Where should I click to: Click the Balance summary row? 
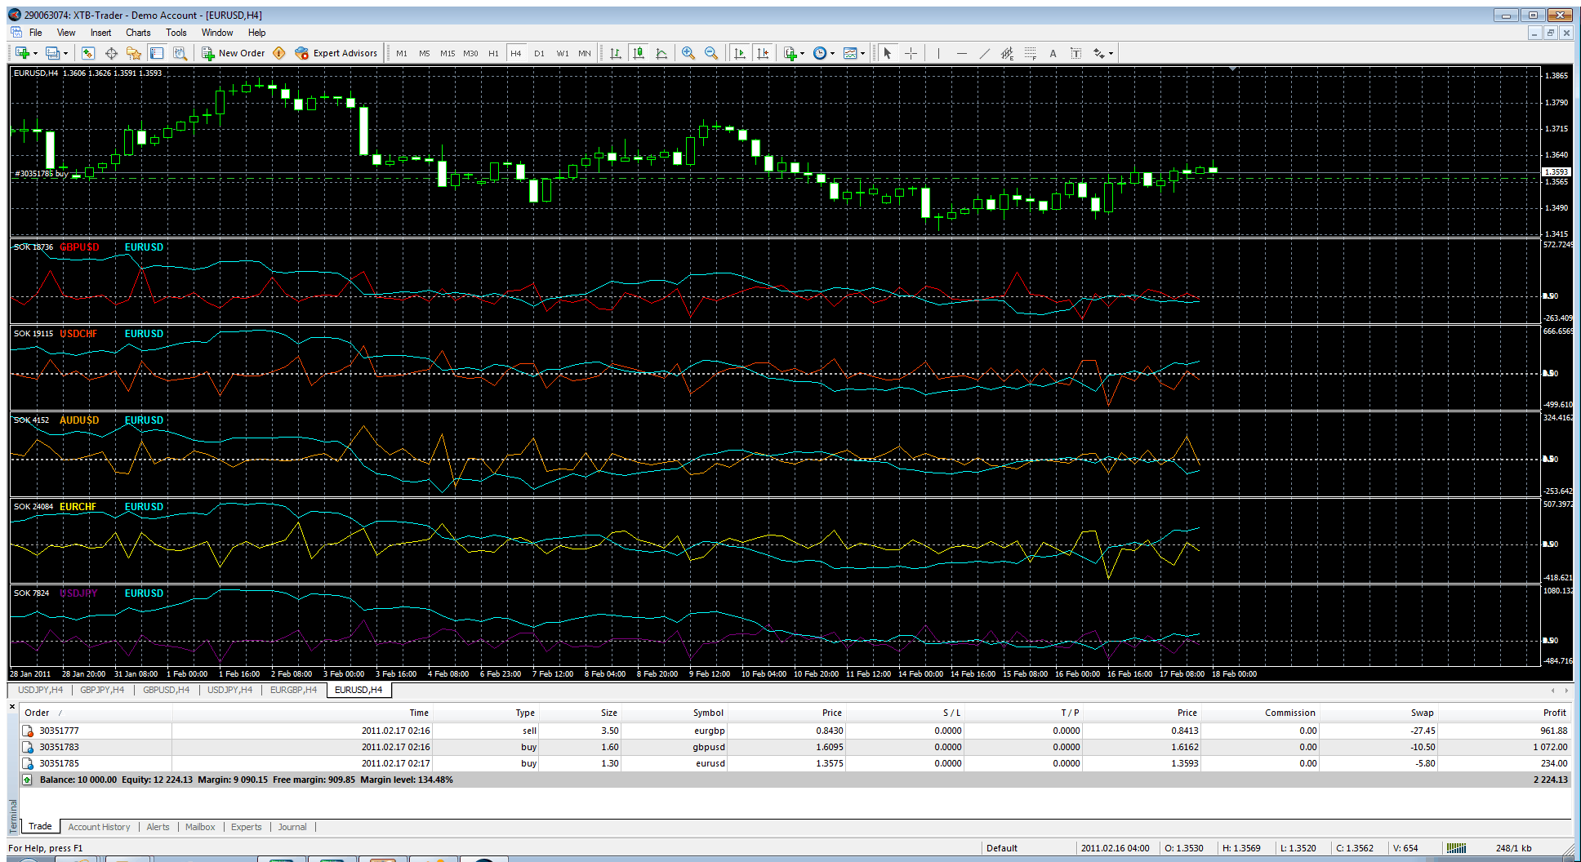[795, 780]
